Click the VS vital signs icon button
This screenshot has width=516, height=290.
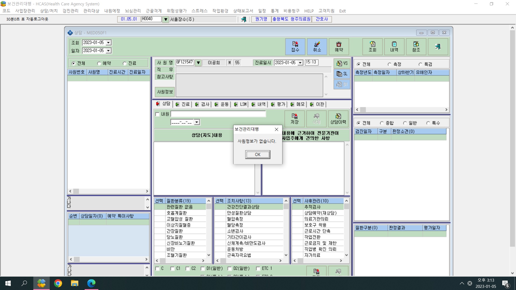click(x=342, y=63)
